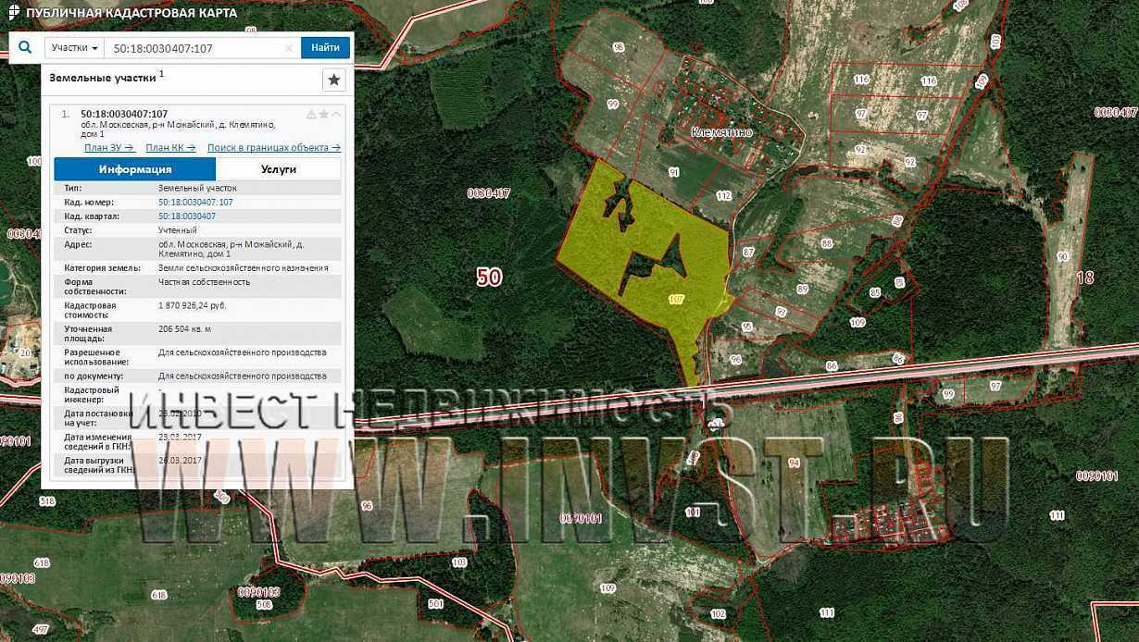The image size is (1139, 642).
Task: Click the Клемятино village label on map
Action: pos(721,132)
